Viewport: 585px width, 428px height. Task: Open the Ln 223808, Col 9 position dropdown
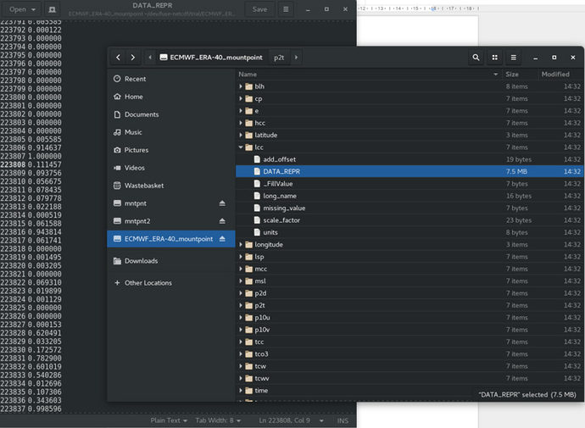[291, 420]
